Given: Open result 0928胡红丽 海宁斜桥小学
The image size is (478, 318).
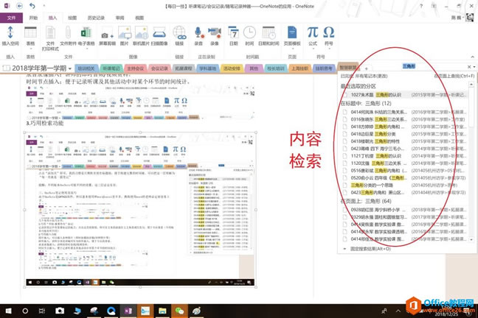Looking at the screenshot, I should [406, 210].
